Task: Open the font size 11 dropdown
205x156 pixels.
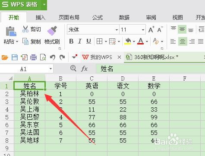Action: [143, 30]
